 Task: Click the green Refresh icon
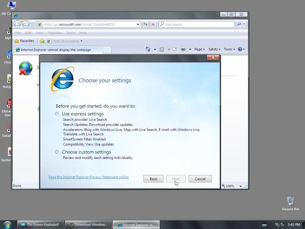(x=145, y=24)
